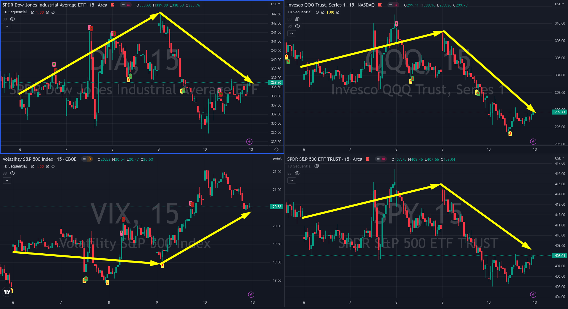Click the pink 8 marker at QQQ peak
The image size is (568, 309).
coord(396,24)
